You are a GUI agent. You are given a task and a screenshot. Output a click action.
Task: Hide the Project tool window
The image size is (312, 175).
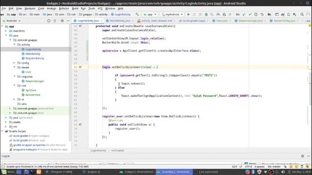pyautogui.click(x=68, y=20)
